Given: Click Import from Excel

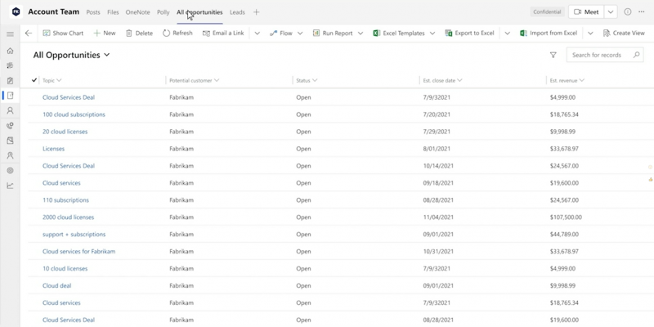Looking at the screenshot, I should click(549, 33).
